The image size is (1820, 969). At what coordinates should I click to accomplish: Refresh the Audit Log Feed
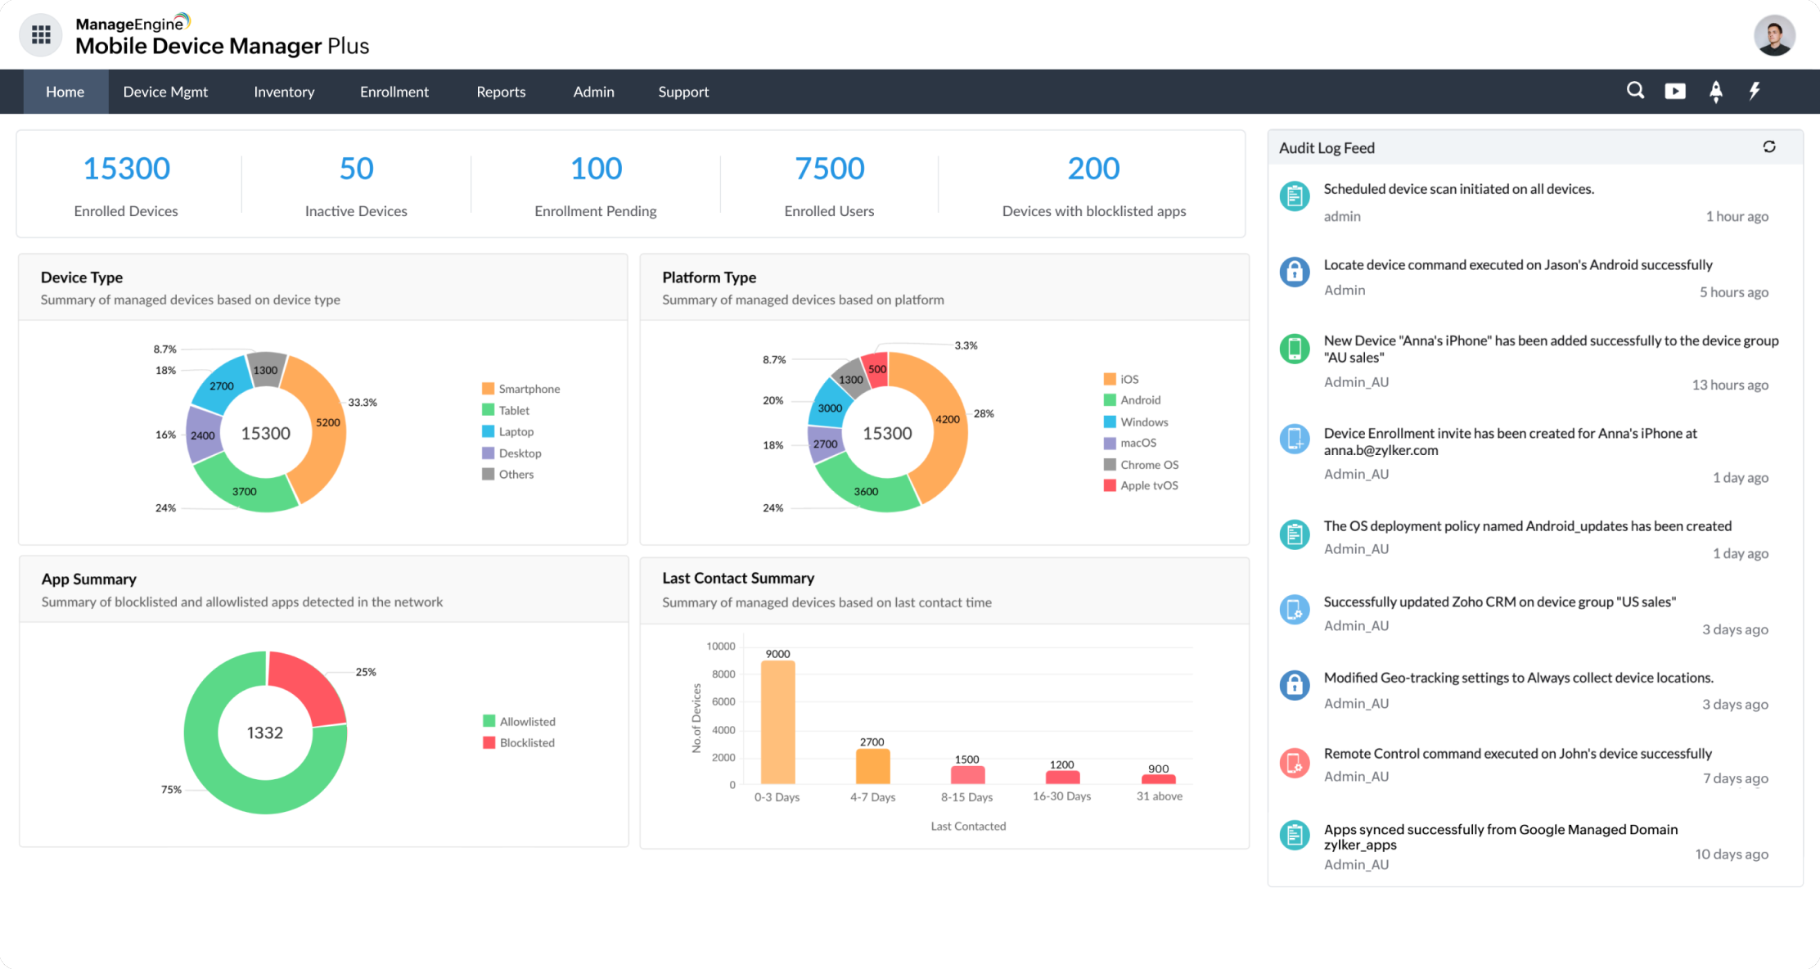[1769, 146]
